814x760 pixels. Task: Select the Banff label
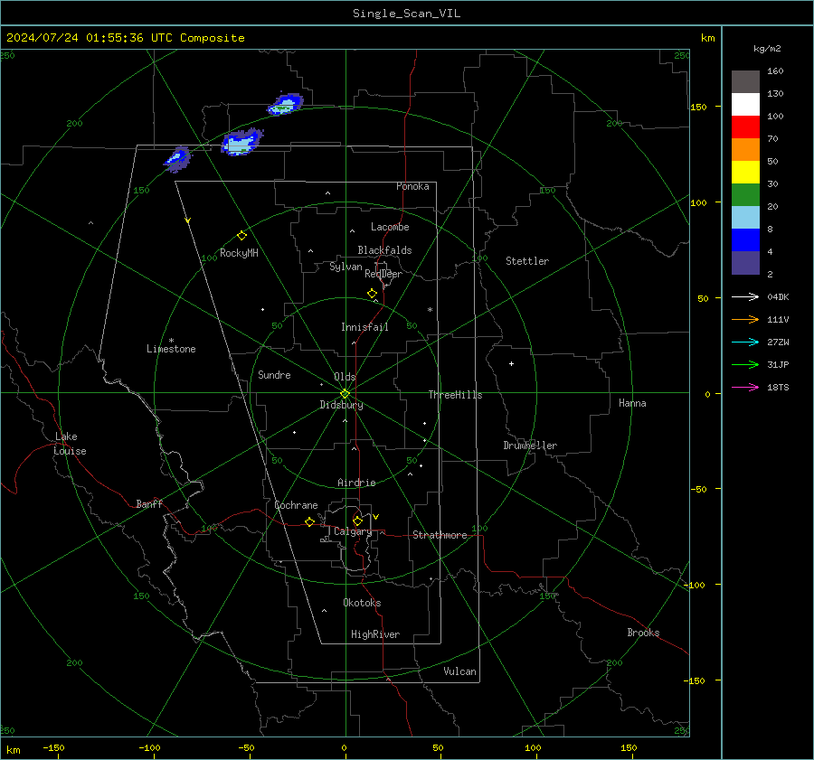point(149,504)
